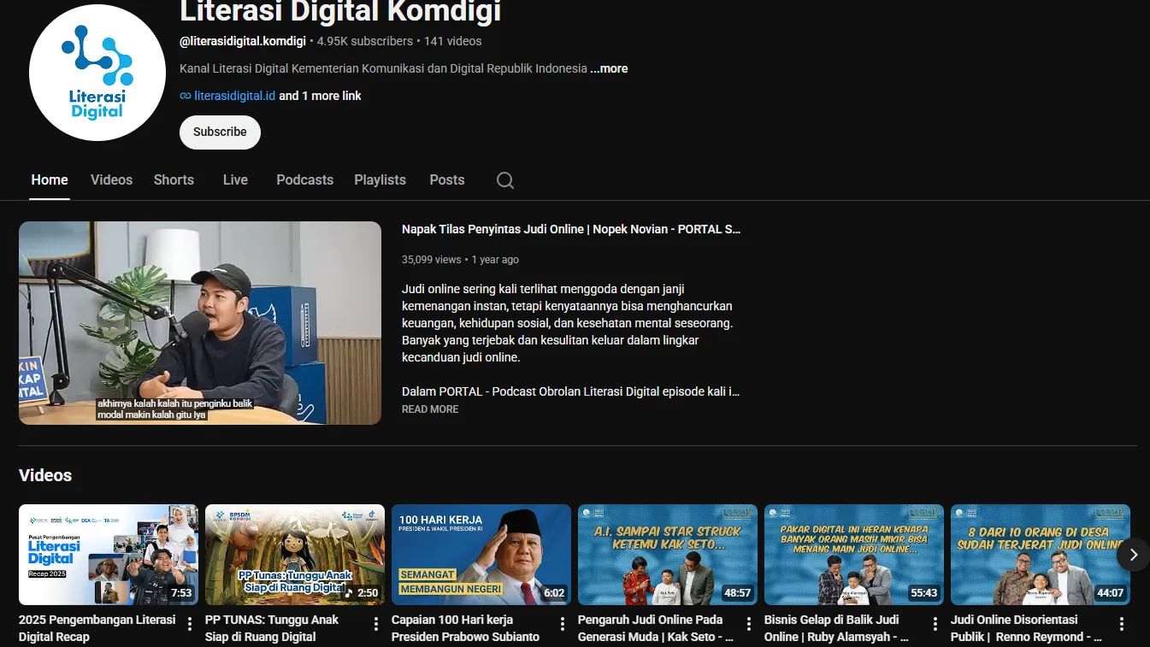Viewport: 1150px width, 647px height.
Task: Click title 'Judi Online Disorientasi Publik'
Action: tap(1026, 628)
